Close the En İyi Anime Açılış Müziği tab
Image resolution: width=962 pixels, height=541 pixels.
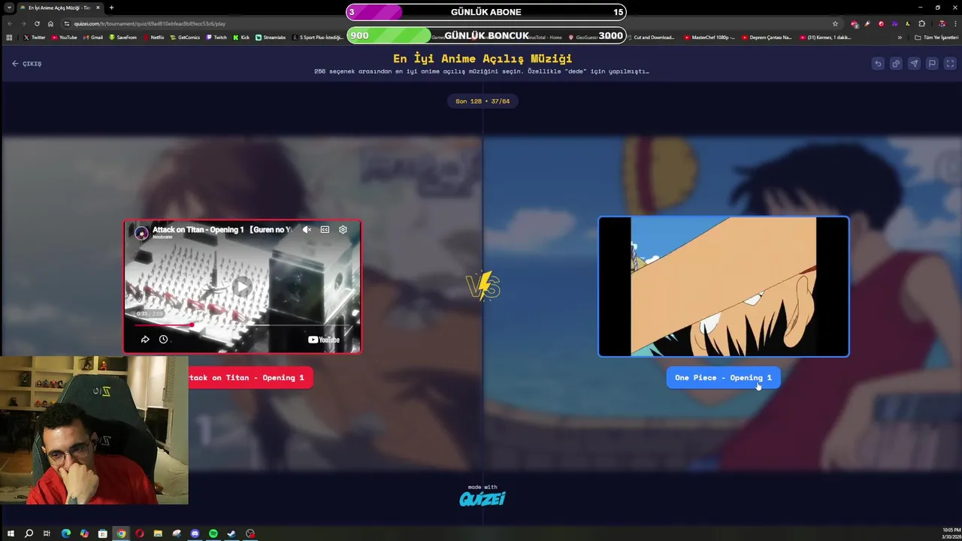pyautogui.click(x=98, y=8)
